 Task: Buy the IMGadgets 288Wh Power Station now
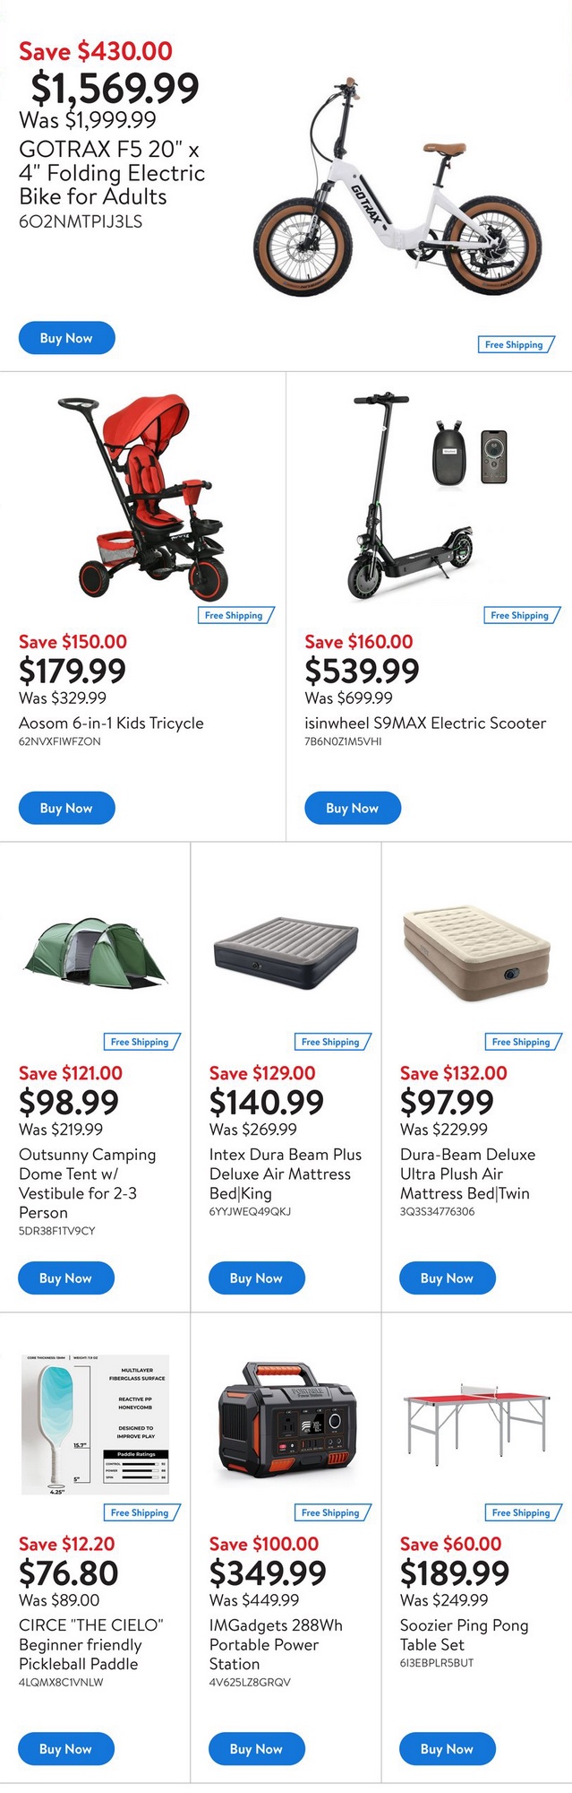tap(256, 1748)
